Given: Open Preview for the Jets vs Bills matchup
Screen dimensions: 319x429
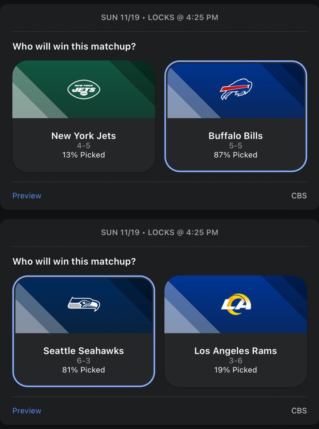Looking at the screenshot, I should 27,196.
